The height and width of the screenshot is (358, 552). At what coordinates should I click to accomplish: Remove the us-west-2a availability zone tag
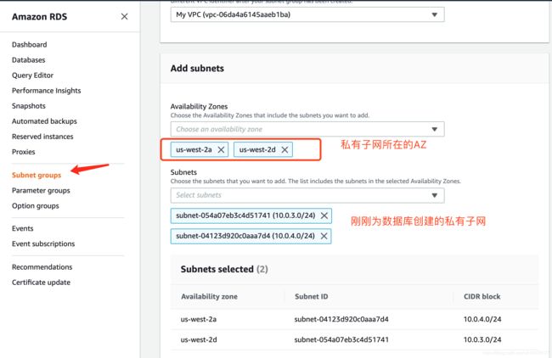coord(221,150)
